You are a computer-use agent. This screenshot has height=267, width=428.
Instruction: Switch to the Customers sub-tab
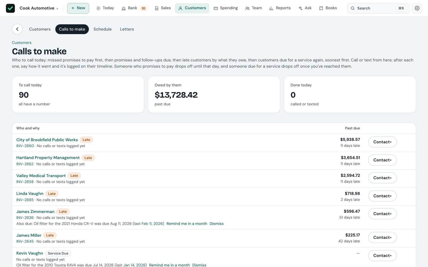[40, 29]
